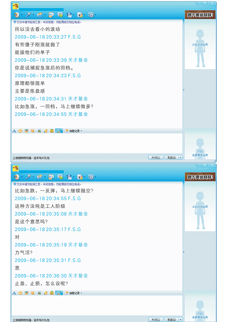Collapse side panel arrow in lower window

click(184, 252)
